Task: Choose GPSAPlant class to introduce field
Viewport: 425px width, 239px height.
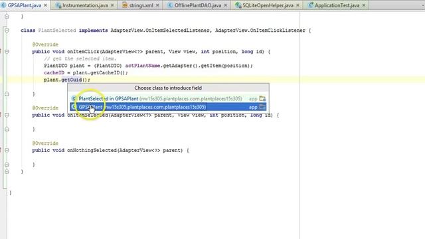Action: (168, 107)
